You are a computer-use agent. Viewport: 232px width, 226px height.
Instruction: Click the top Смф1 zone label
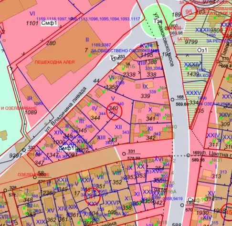49,23
